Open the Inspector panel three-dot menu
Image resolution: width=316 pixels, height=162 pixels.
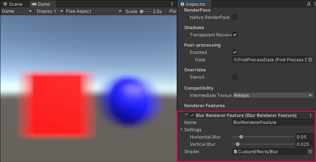click(313, 4)
